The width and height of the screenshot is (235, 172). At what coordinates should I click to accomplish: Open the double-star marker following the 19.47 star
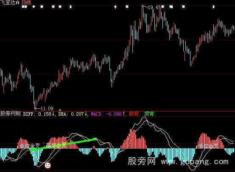[171, 7]
